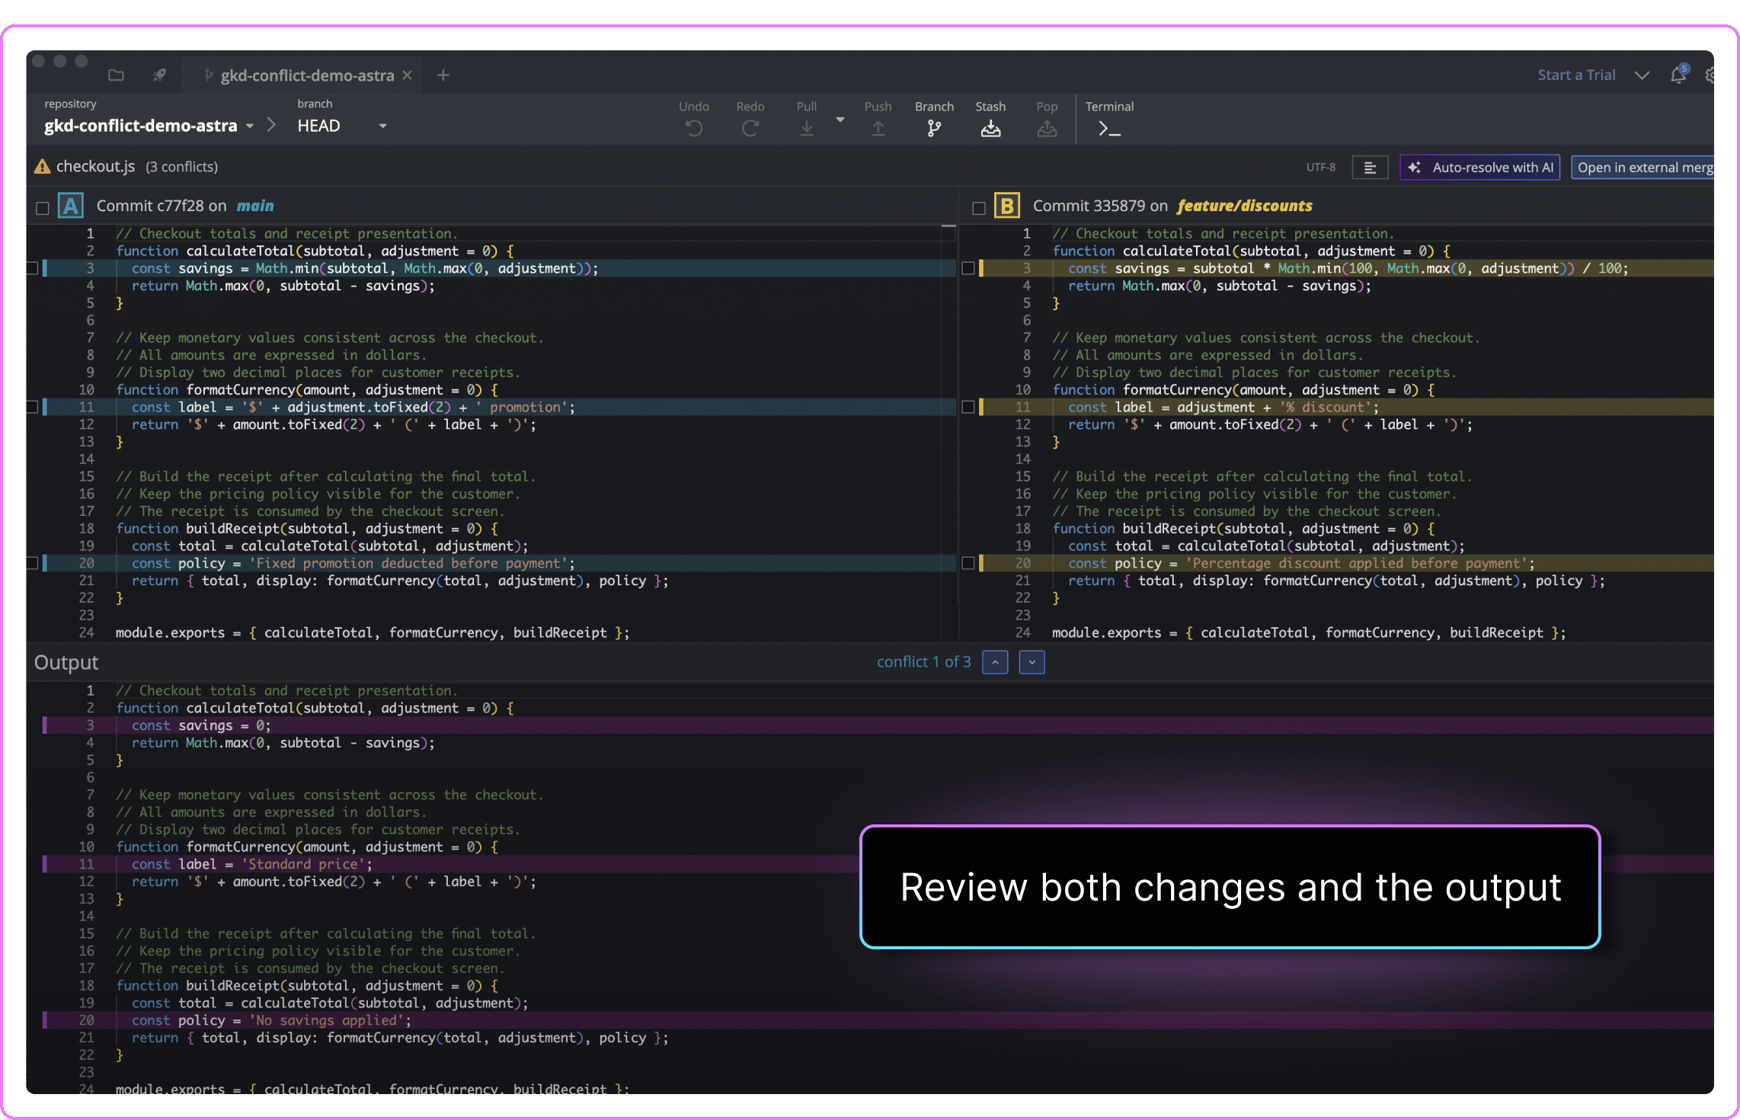Click the Redo toolbar button

tap(750, 120)
